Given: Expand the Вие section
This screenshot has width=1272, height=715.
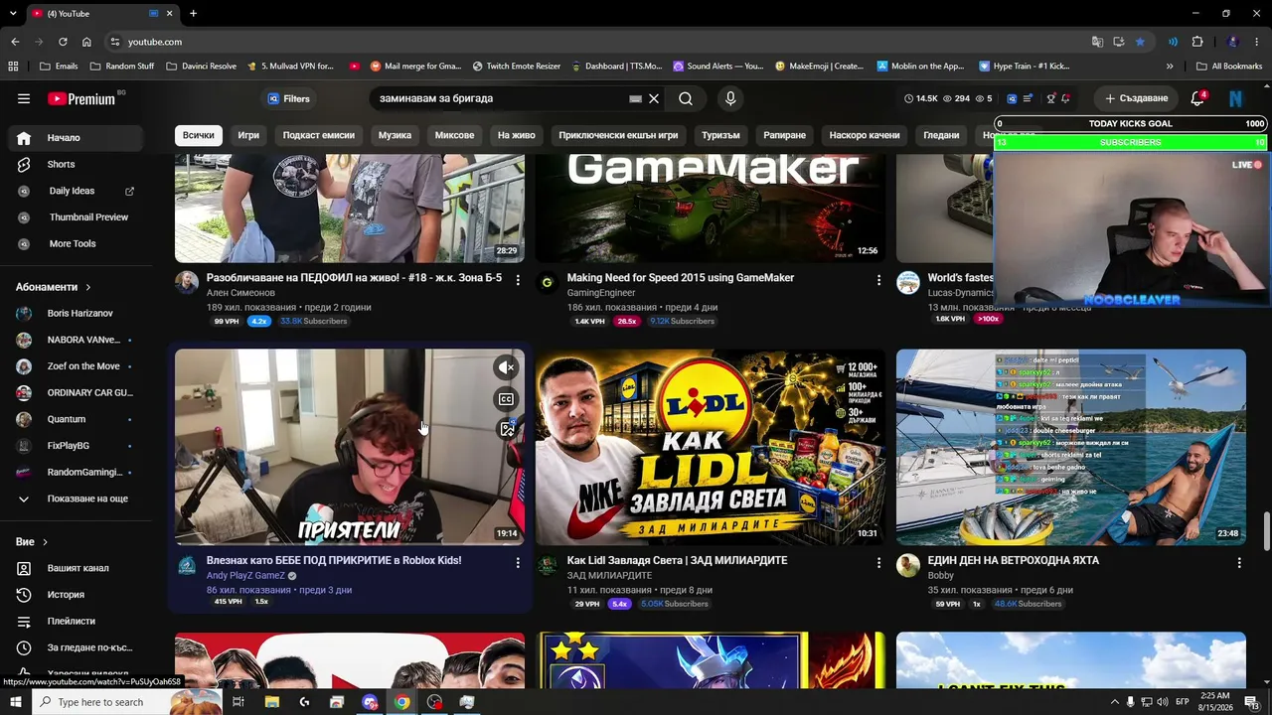Looking at the screenshot, I should (32, 542).
